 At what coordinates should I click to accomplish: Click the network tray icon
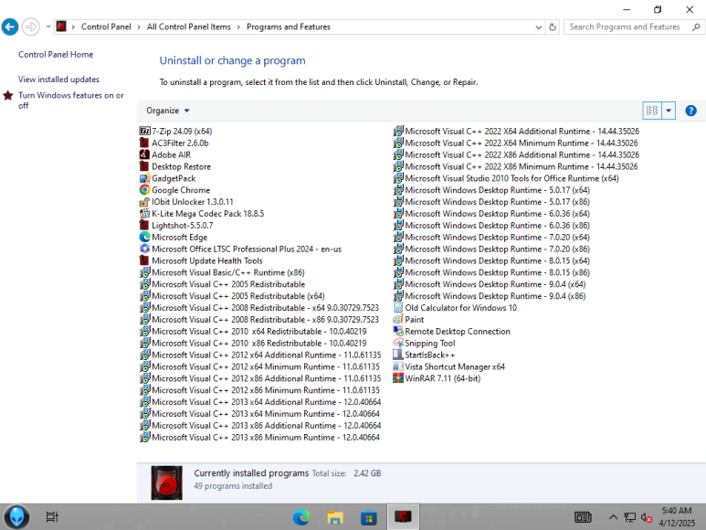tap(630, 517)
